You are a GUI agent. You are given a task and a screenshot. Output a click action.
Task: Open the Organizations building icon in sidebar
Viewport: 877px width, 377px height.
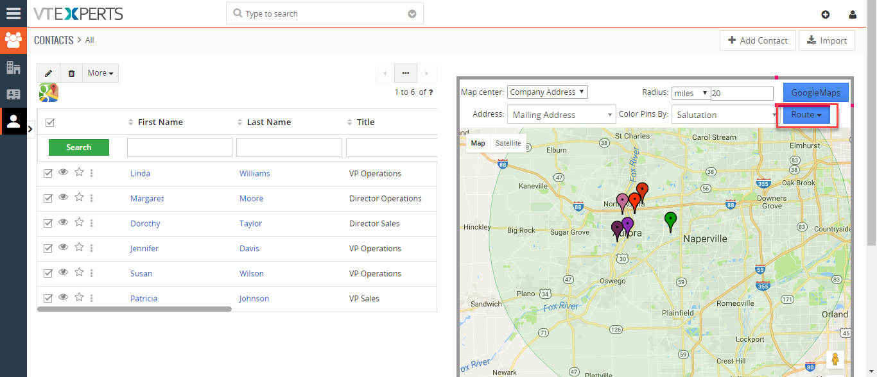pyautogui.click(x=13, y=67)
